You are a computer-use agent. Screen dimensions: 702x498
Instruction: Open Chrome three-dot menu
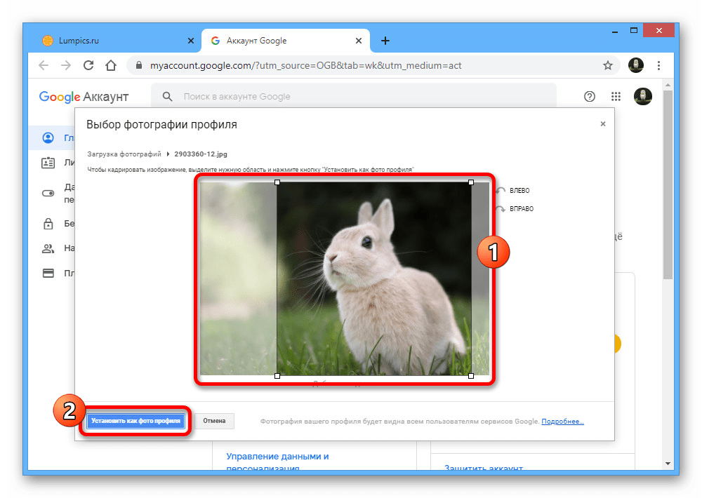tap(658, 66)
